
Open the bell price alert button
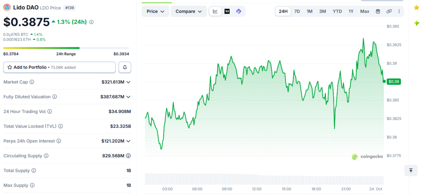[x=125, y=67]
